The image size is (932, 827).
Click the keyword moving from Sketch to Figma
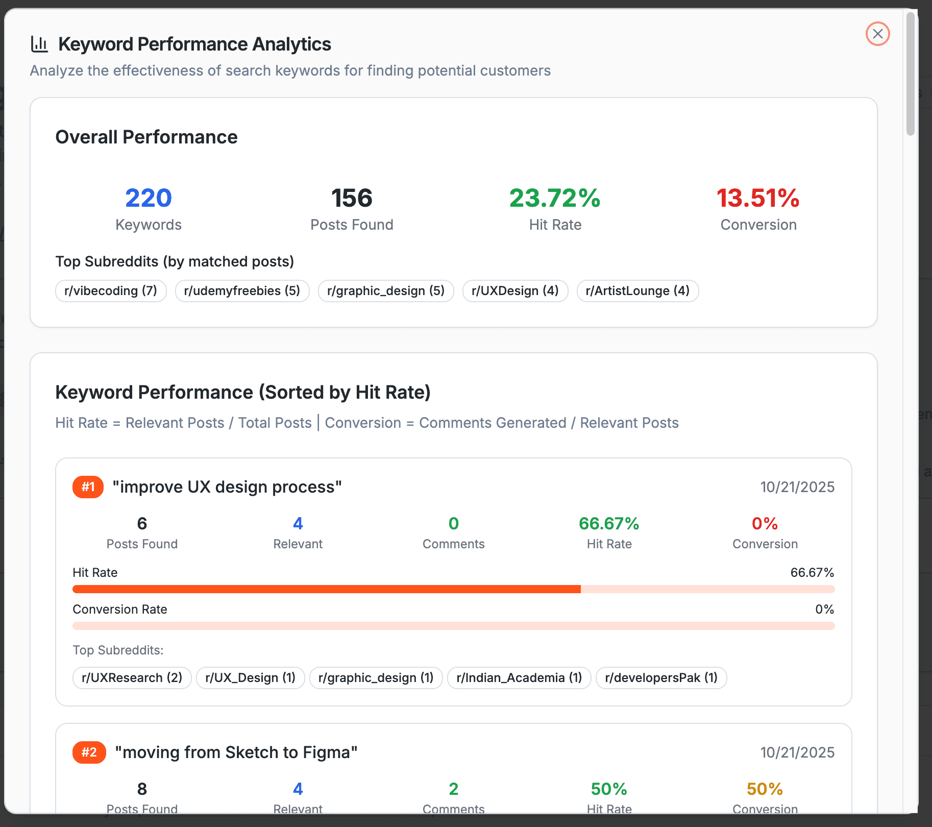click(236, 752)
